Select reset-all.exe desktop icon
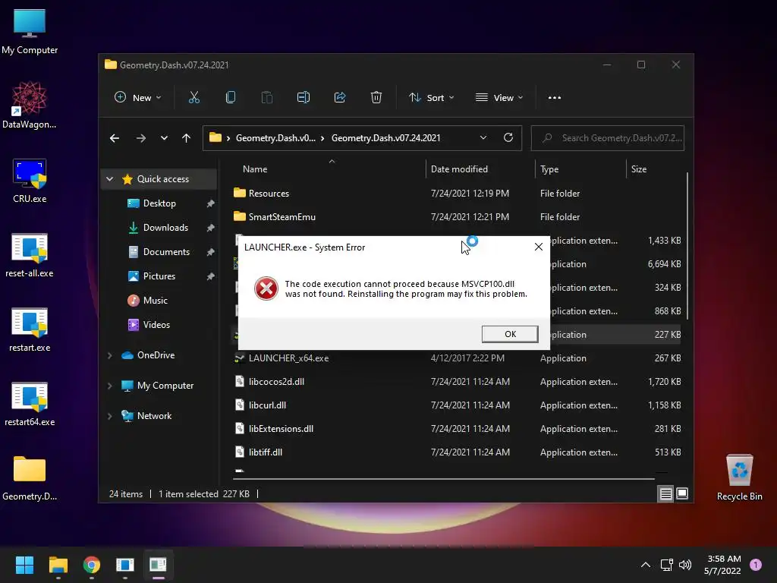 (x=30, y=255)
